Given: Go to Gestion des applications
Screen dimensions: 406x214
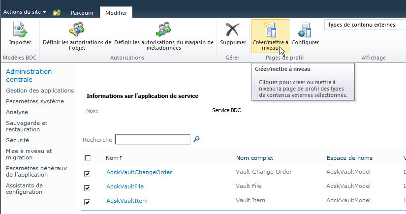Looking at the screenshot, I should pyautogui.click(x=40, y=91).
